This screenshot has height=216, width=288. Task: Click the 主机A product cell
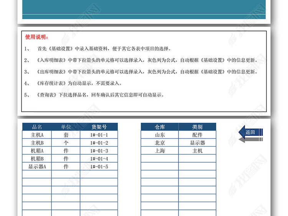coord(37,135)
